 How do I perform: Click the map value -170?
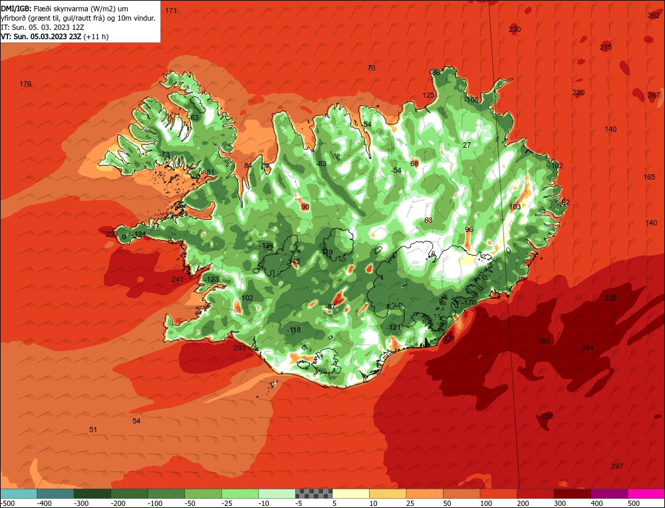click(468, 303)
